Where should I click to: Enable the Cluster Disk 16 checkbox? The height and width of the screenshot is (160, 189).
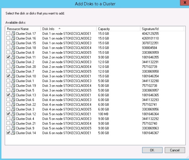coord(8,38)
